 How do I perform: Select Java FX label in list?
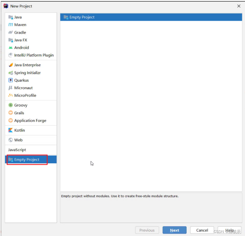click(x=21, y=40)
